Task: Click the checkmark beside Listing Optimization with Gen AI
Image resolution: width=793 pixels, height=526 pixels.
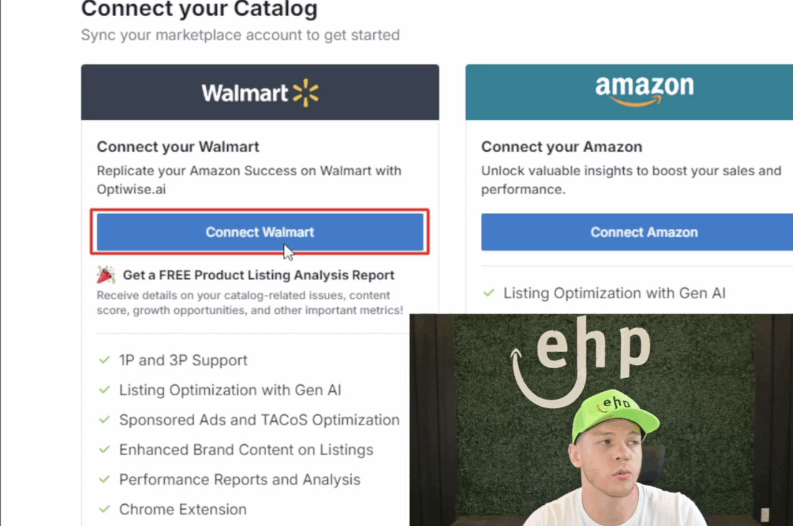Action: pyautogui.click(x=103, y=390)
